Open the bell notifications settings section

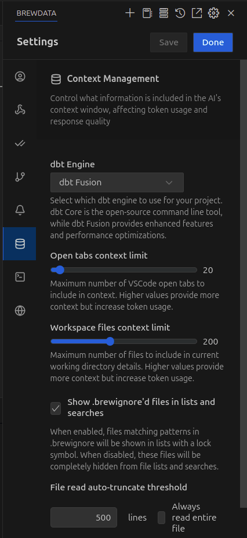(x=20, y=210)
